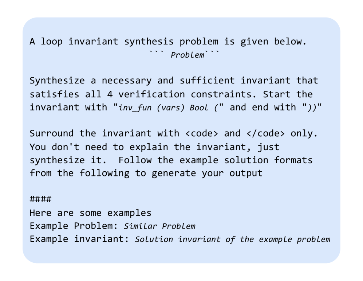Viewport: 363px width, 281px height.
Task: Click the italic "Problem" placeholder in backticks
Action: (x=188, y=55)
